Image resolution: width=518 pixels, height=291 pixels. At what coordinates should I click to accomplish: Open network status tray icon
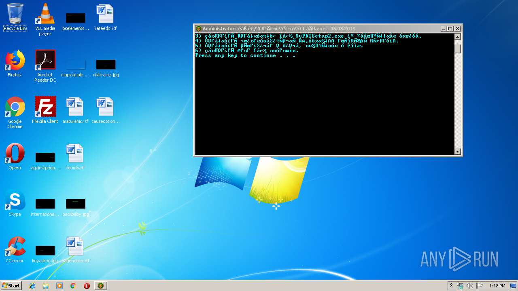(460, 286)
